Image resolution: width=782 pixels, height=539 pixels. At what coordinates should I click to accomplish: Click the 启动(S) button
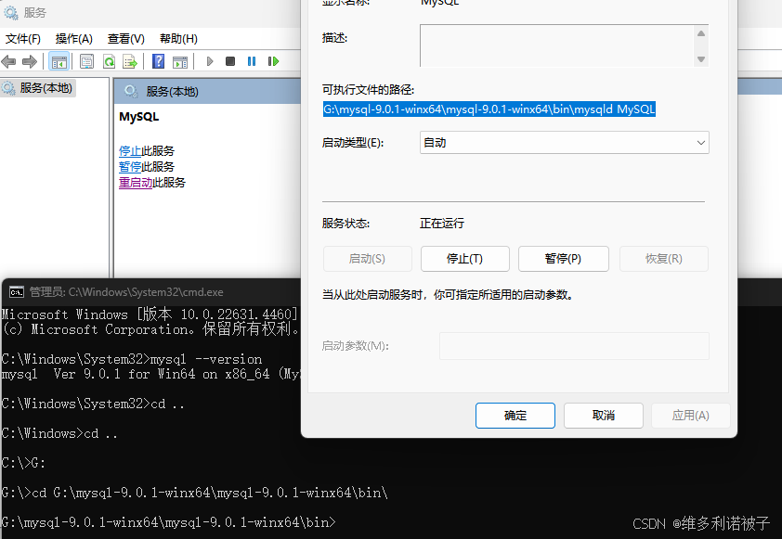[x=367, y=259]
